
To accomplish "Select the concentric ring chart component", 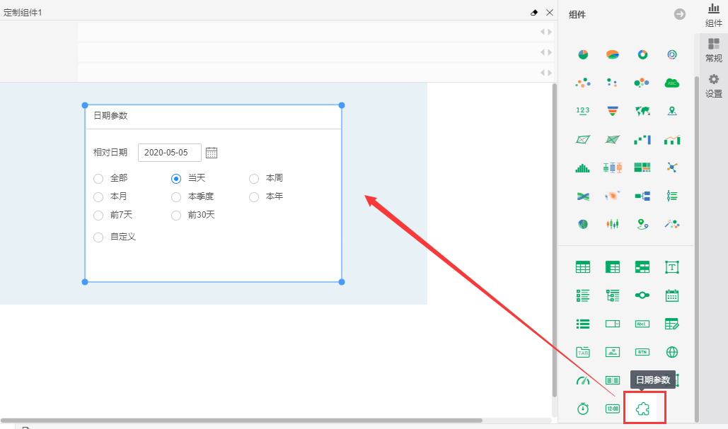I will coord(672,54).
